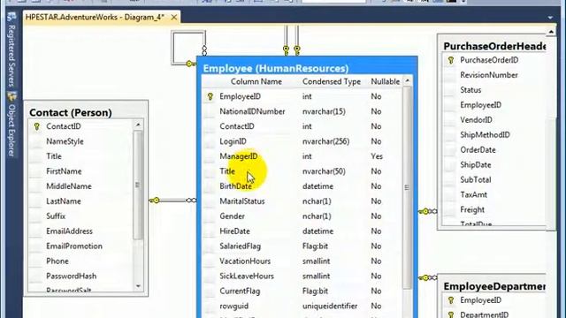Image resolution: width=566 pixels, height=318 pixels.
Task: Select ManagerID column in Employee table
Action: pyautogui.click(x=238, y=156)
